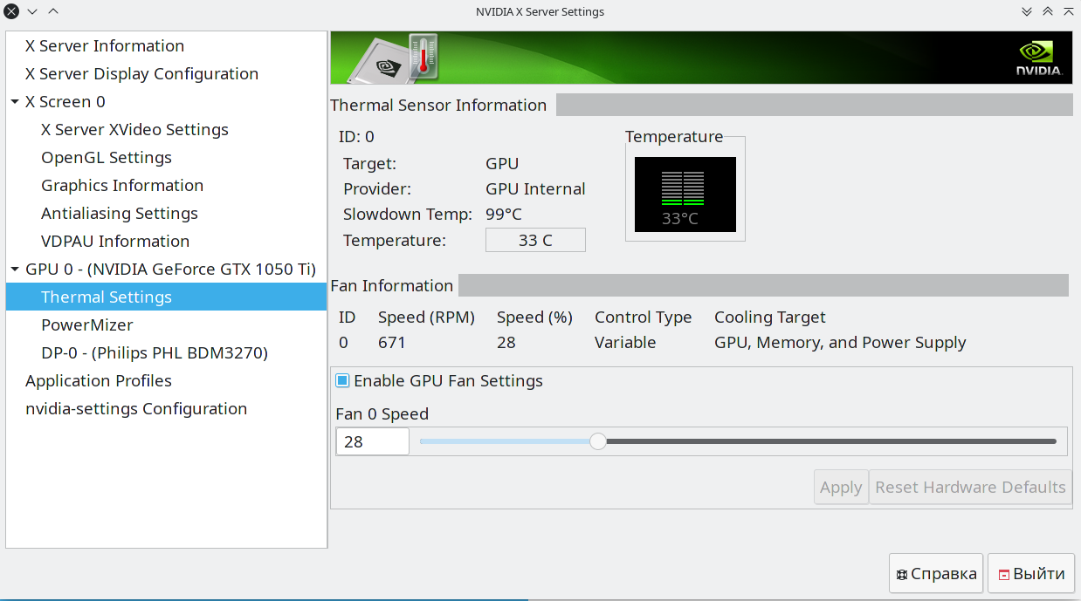Click the Выйти quit button
The height and width of the screenshot is (601, 1081).
point(1031,574)
